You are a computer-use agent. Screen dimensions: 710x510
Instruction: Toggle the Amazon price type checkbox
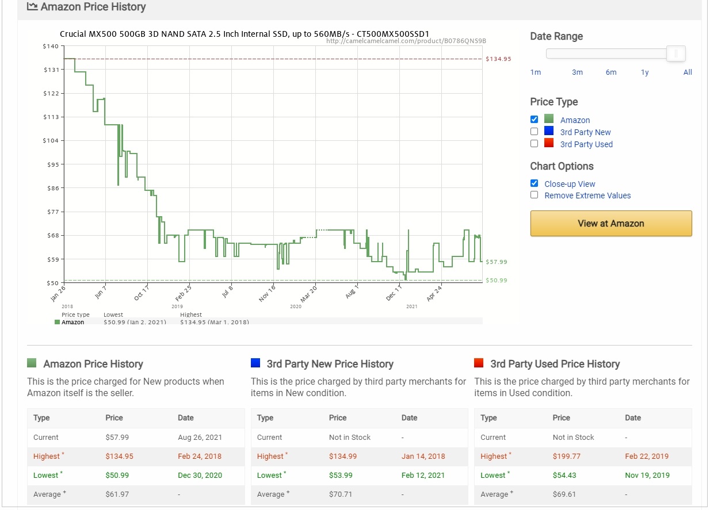[x=534, y=119]
